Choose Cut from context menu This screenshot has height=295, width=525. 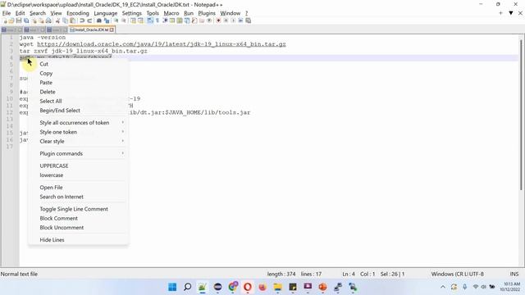(x=43, y=64)
